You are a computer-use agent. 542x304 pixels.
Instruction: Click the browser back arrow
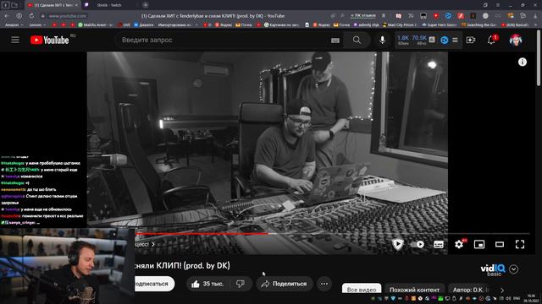coord(7,16)
